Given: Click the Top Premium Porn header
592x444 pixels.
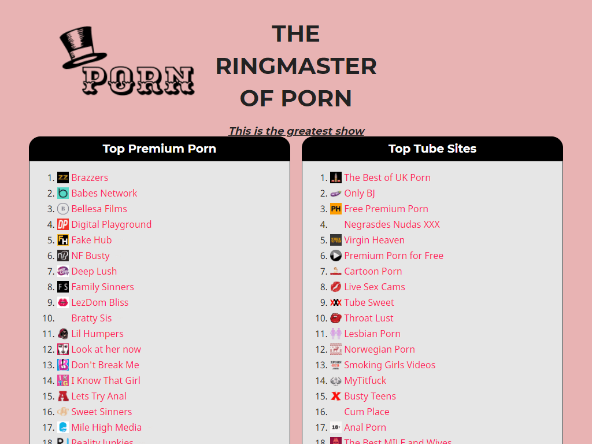Looking at the screenshot, I should point(159,149).
